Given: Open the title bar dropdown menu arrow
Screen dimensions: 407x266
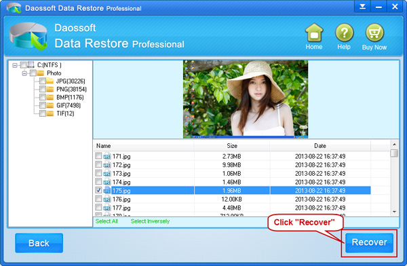Looking at the screenshot, I should (362, 6).
